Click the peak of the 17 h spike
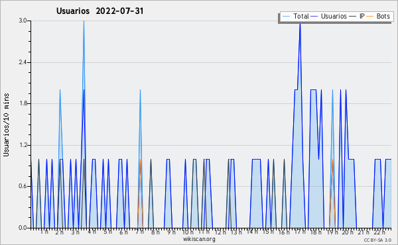 (x=300, y=24)
